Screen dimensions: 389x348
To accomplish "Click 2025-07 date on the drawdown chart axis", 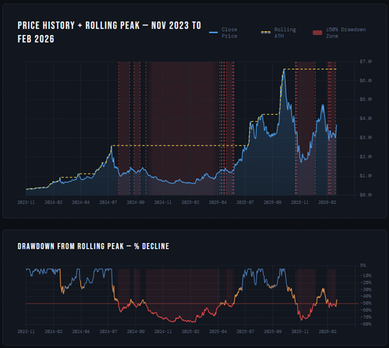I will pos(246,331).
